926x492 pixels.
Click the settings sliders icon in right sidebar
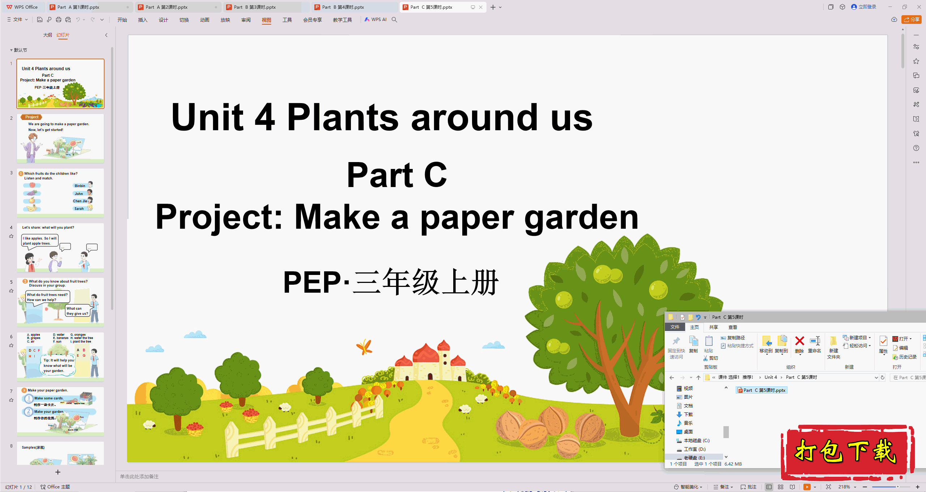pyautogui.click(x=916, y=47)
